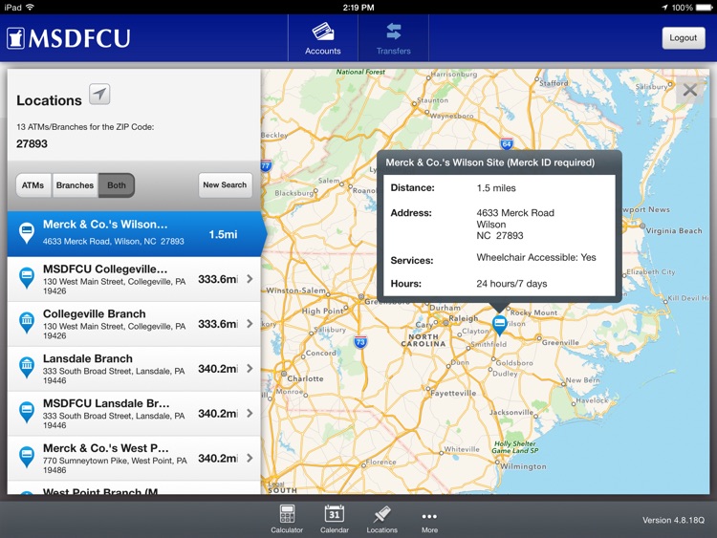
Task: Tap branch pin icon for Lansdale Branch
Action: coord(27,367)
